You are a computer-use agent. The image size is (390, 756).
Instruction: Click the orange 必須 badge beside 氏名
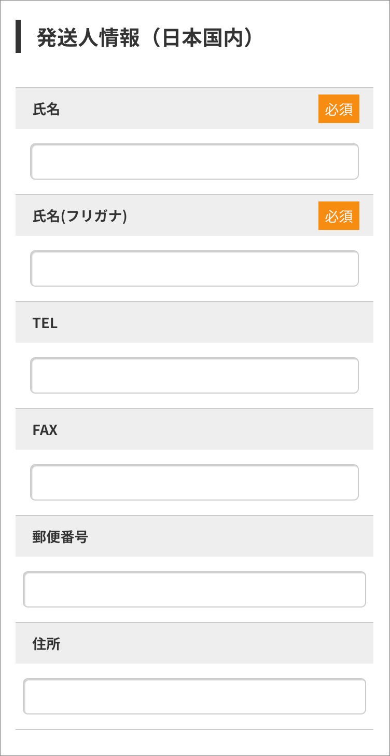pyautogui.click(x=339, y=109)
